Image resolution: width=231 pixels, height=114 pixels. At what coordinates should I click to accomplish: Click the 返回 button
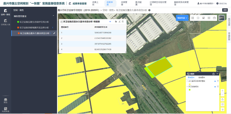(x=225, y=10)
